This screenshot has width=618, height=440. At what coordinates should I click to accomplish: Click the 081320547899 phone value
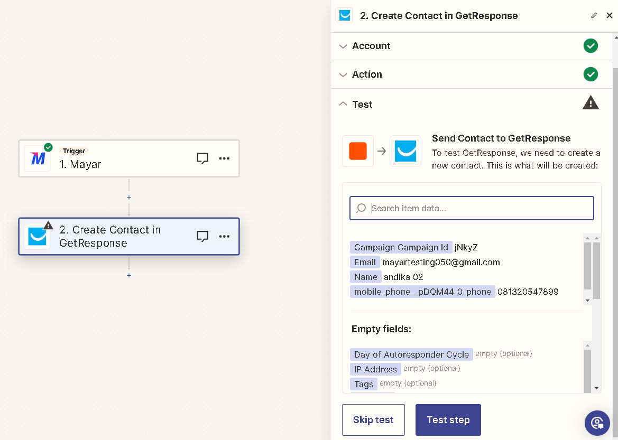click(528, 292)
